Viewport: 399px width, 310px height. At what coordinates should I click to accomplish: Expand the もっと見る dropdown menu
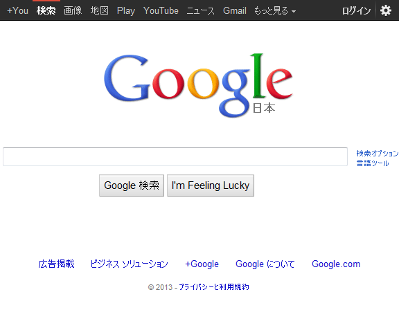[275, 10]
